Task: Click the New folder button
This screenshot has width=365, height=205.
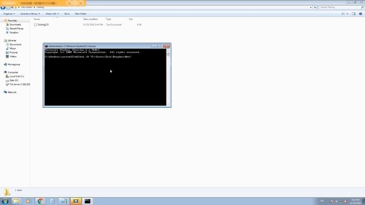Action: (80, 14)
